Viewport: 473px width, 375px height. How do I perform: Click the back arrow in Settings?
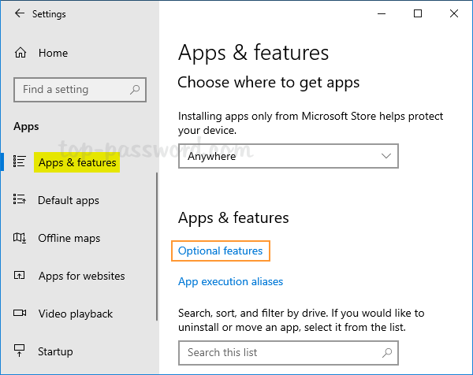tap(20, 14)
